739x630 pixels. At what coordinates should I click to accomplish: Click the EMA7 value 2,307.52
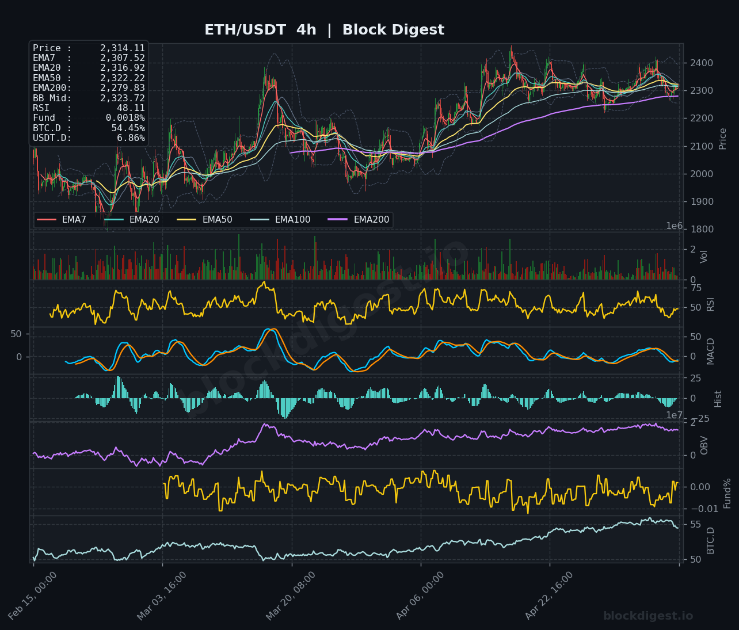(123, 58)
